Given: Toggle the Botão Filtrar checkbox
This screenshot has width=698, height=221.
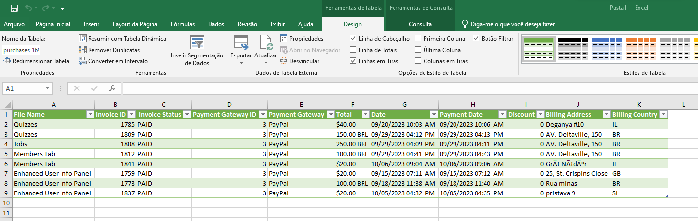Looking at the screenshot, I should point(476,39).
